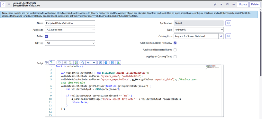This screenshot has width=262, height=119.
Task: Open search in the script editor
Action: pyautogui.click(x=83, y=62)
